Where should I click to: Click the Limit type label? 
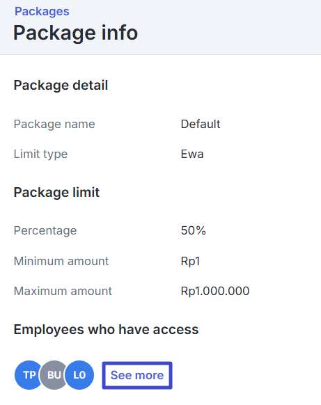(40, 154)
